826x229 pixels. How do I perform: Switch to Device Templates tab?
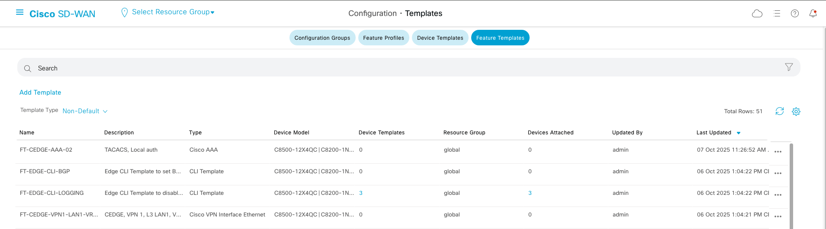[x=440, y=38]
